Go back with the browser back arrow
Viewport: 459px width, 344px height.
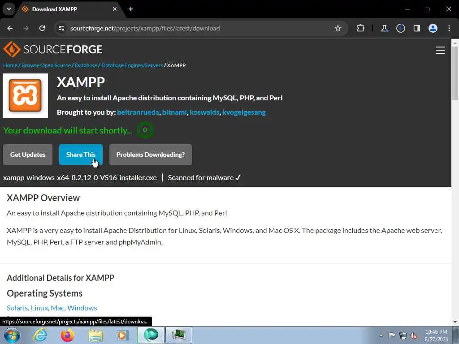click(x=10, y=28)
